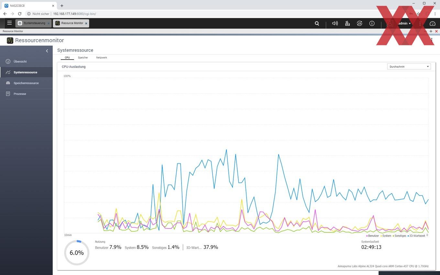Screen dimensions: 440x275
Task: Open a new Chrome tab
Action: click(62, 5)
